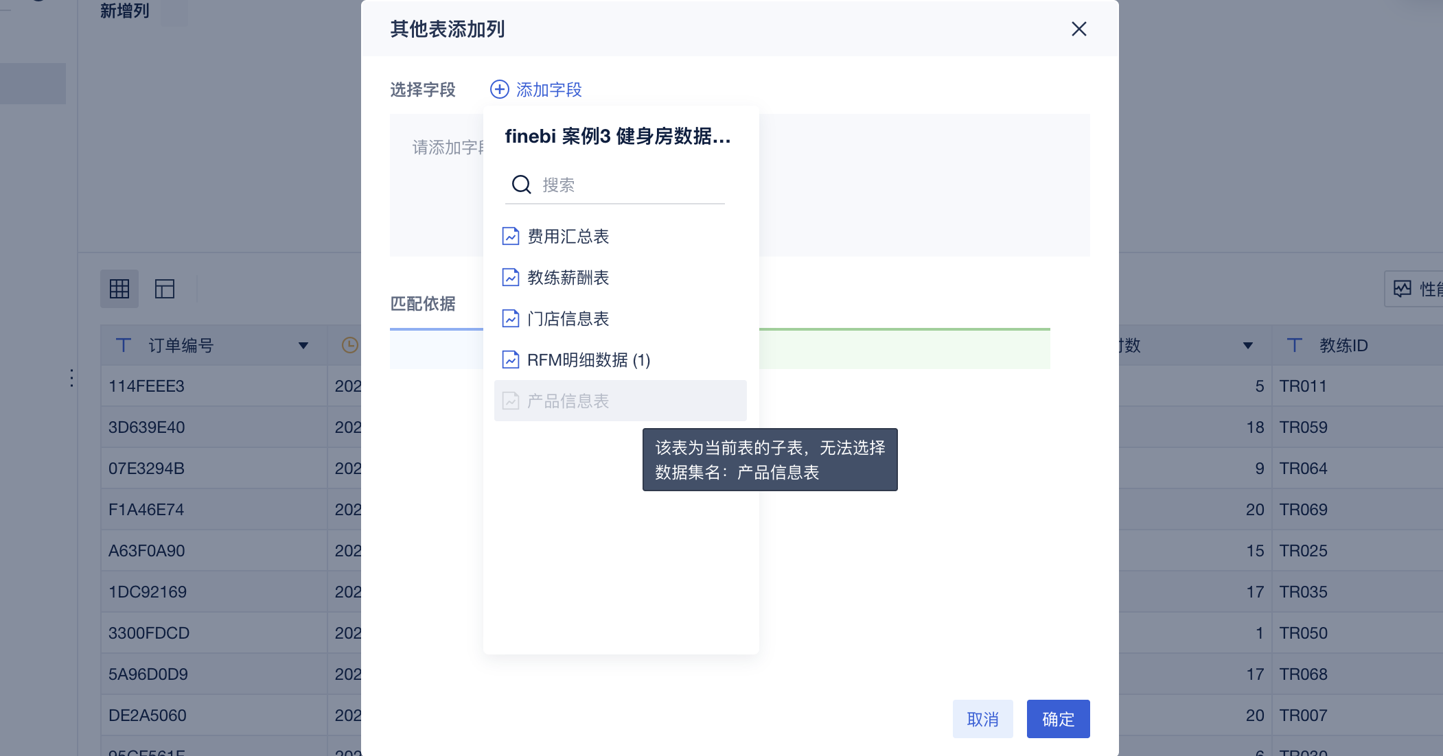This screenshot has height=756, width=1443.
Task: Click the 教练薪酬表 table icon
Action: 511,278
